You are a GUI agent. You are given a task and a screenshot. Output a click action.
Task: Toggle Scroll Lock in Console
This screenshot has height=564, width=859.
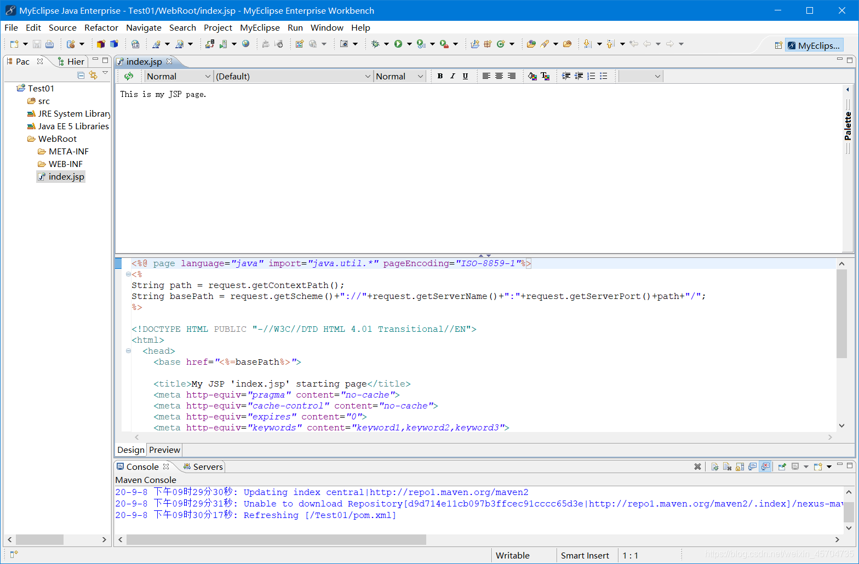click(x=740, y=467)
